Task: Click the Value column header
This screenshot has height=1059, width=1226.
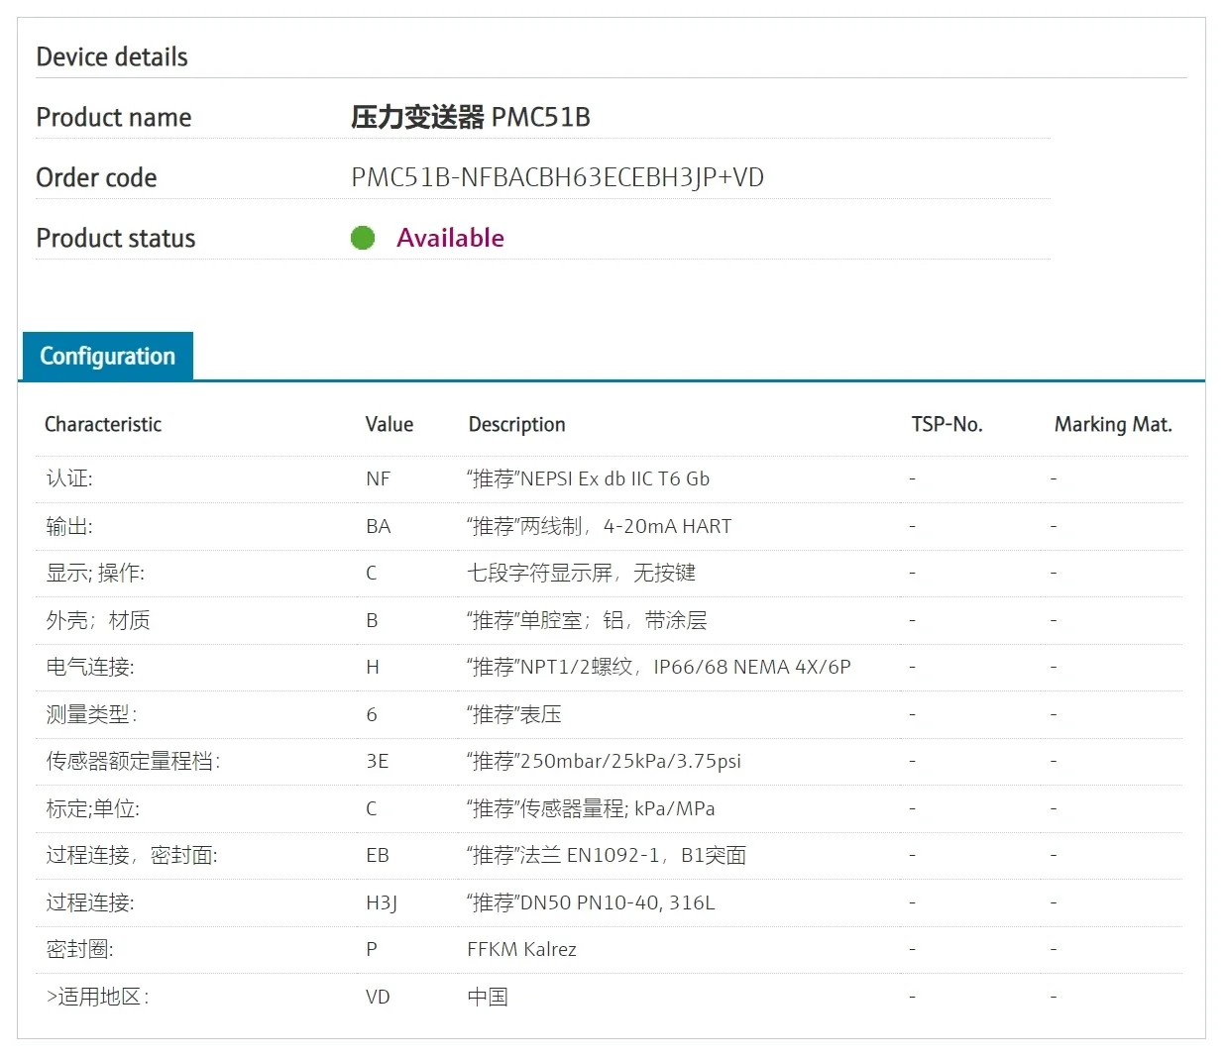Action: [389, 424]
